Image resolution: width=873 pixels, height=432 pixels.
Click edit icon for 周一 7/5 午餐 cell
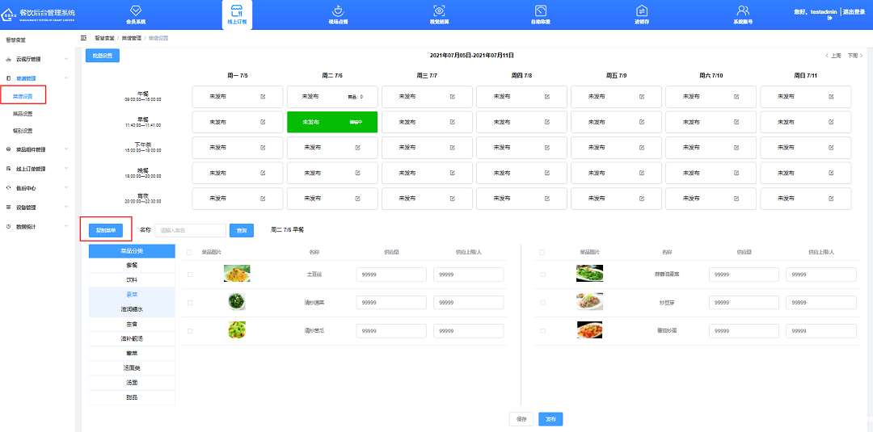pyautogui.click(x=263, y=97)
